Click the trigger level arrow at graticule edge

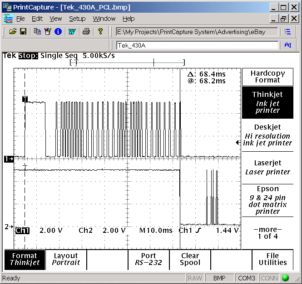click(238, 143)
